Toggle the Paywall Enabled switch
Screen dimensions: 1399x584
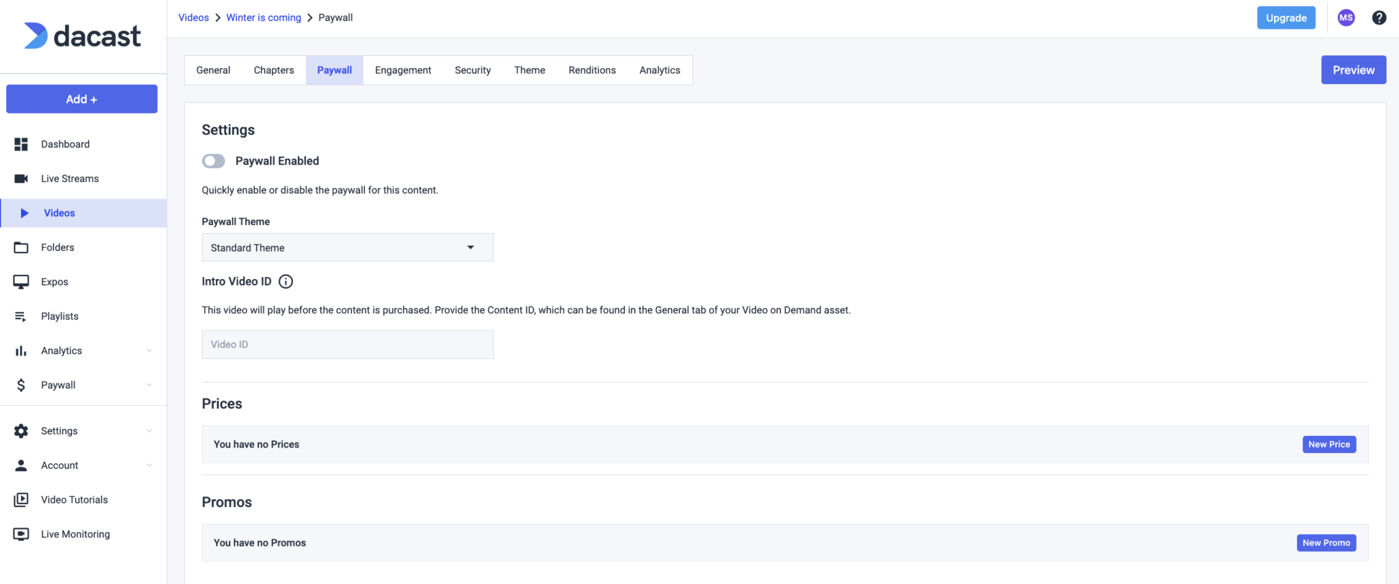coord(213,161)
